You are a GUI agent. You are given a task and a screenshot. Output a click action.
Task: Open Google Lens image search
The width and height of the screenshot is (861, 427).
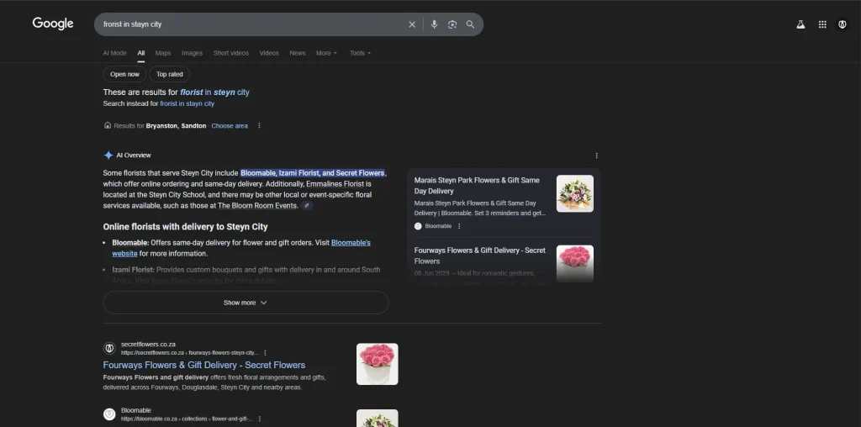coord(452,24)
